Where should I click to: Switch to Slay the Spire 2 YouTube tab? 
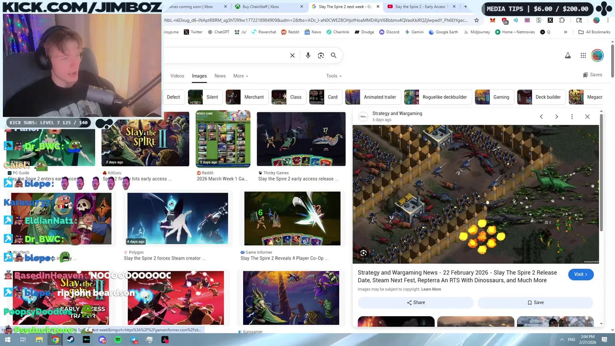pos(420,7)
